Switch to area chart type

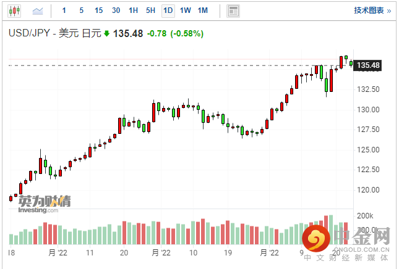[38, 10]
